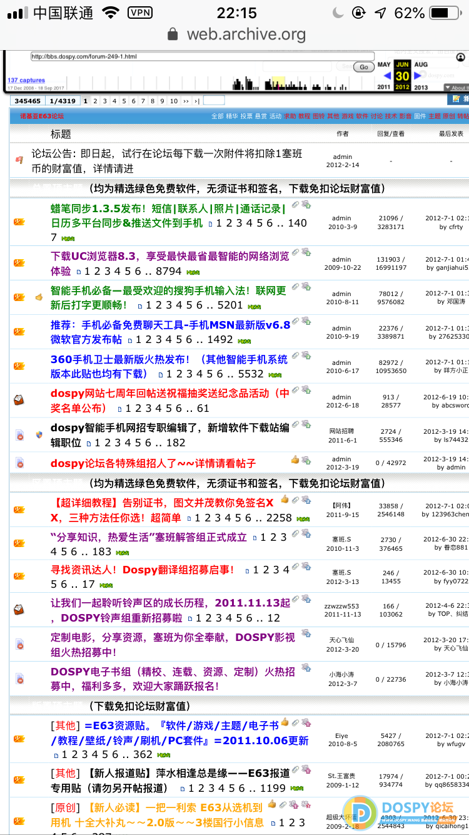
Task: Open the 下载UC浏览器8.3 thread
Action: [170, 263]
